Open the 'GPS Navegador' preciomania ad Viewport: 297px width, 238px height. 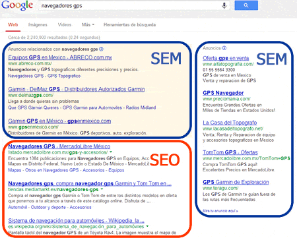click(x=223, y=93)
